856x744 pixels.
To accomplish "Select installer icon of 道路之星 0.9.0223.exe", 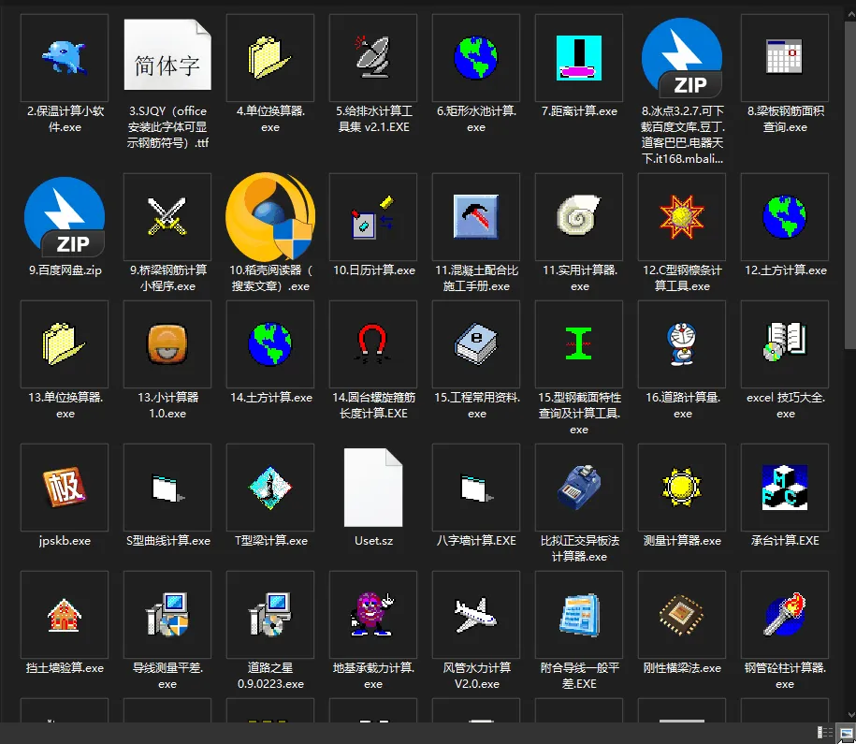I will [269, 615].
